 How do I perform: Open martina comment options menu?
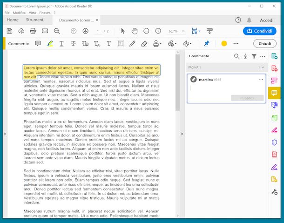pyautogui.click(x=261, y=79)
